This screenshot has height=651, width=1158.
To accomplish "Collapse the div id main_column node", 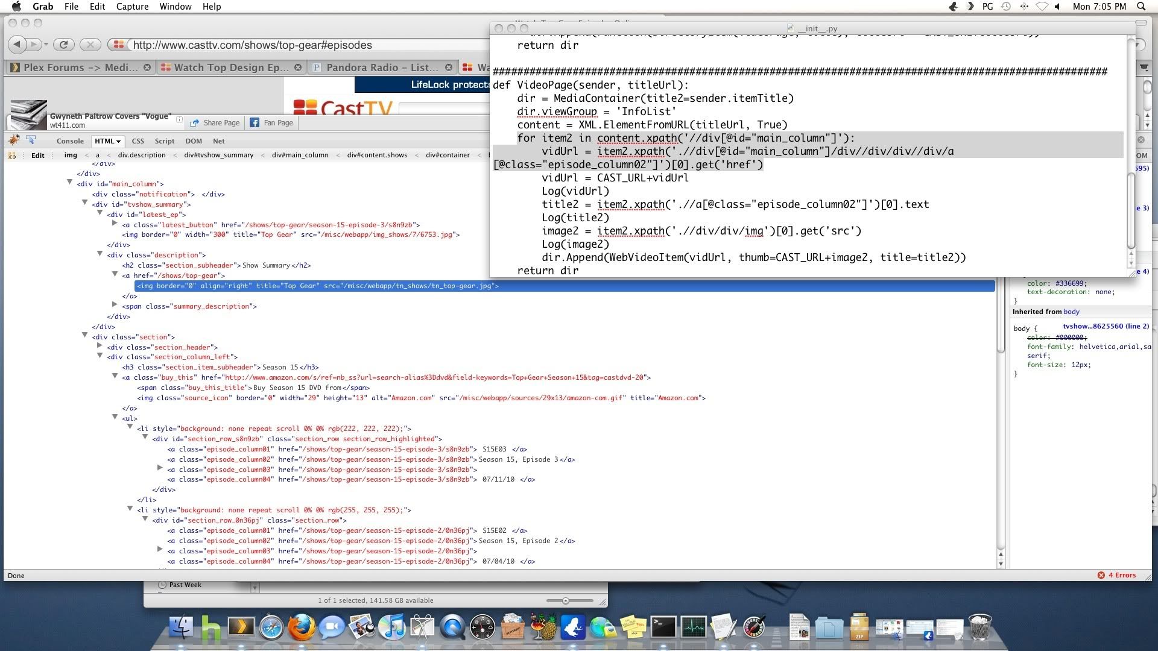I will (x=70, y=182).
